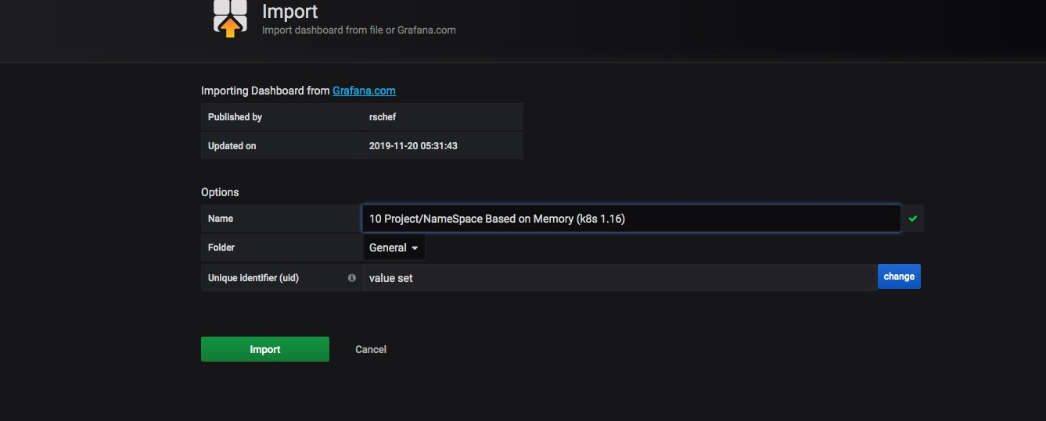Select the 'Published by' label cell
1046x421 pixels.
pos(235,117)
